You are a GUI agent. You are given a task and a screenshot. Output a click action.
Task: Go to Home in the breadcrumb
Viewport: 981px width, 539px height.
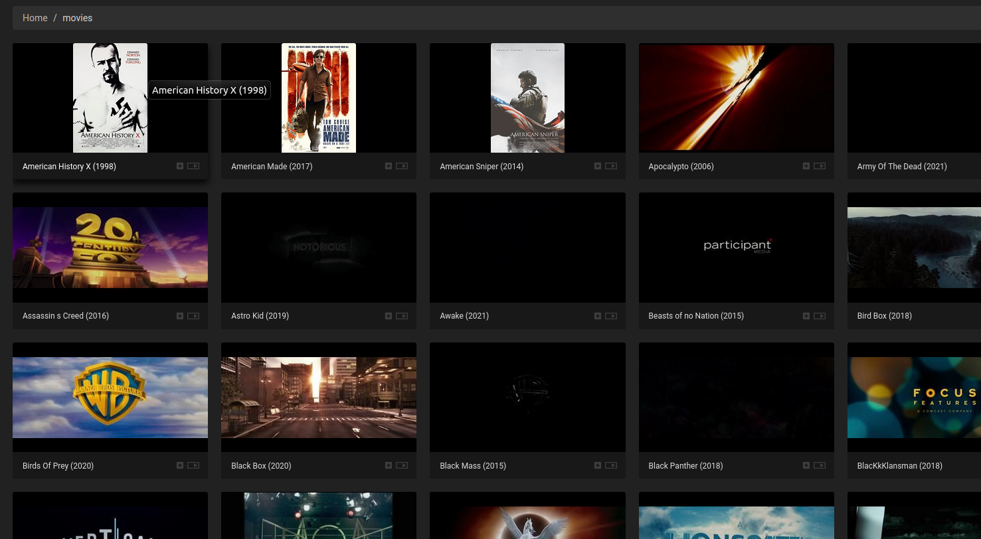click(35, 18)
